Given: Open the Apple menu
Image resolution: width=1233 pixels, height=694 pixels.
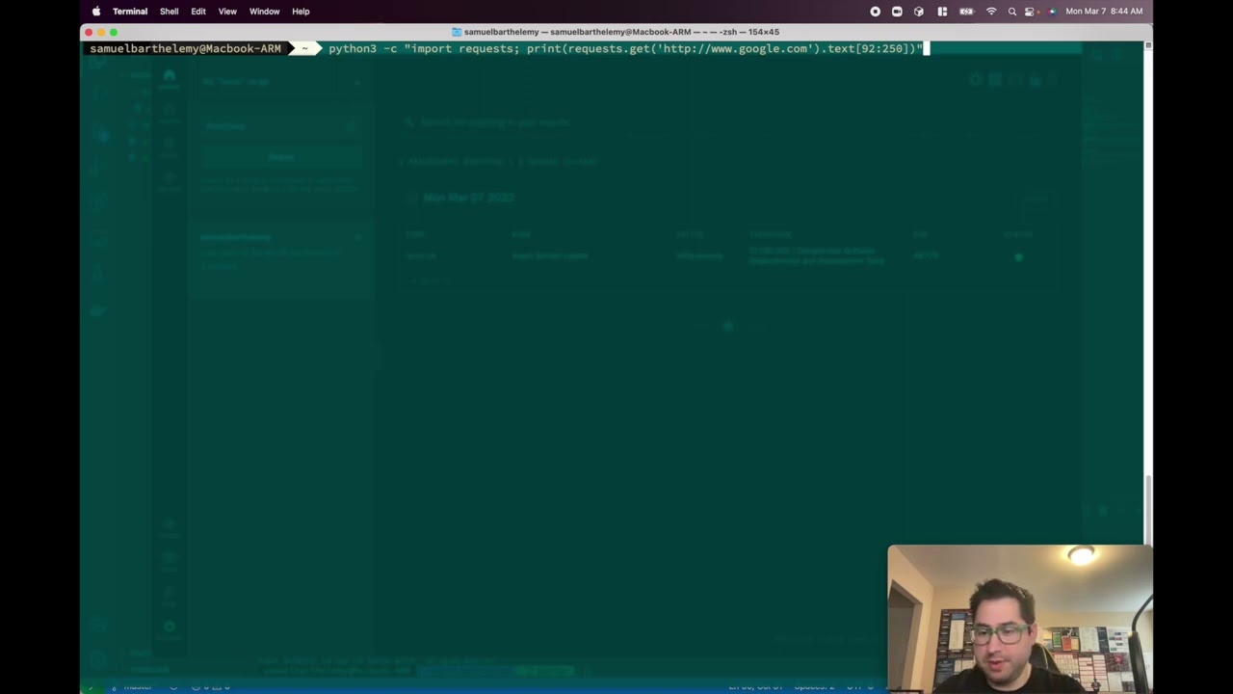Looking at the screenshot, I should pyautogui.click(x=96, y=12).
